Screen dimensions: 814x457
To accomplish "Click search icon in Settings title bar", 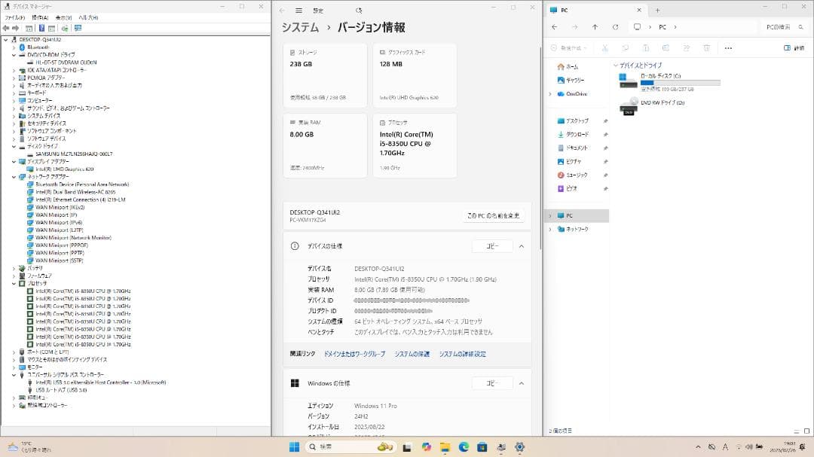I will pos(359,11).
